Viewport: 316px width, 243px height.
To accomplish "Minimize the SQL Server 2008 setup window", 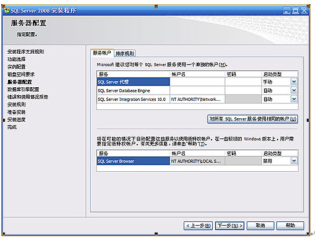I will coord(286,11).
